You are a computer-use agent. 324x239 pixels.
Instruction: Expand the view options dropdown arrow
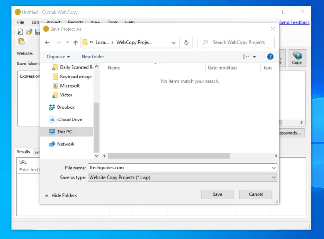(x=255, y=57)
